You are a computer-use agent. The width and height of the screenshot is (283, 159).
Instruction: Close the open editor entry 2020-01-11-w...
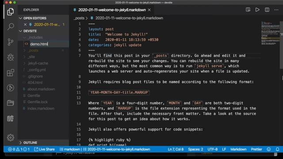point(25,25)
